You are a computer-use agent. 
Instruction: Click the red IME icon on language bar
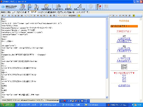65,101
